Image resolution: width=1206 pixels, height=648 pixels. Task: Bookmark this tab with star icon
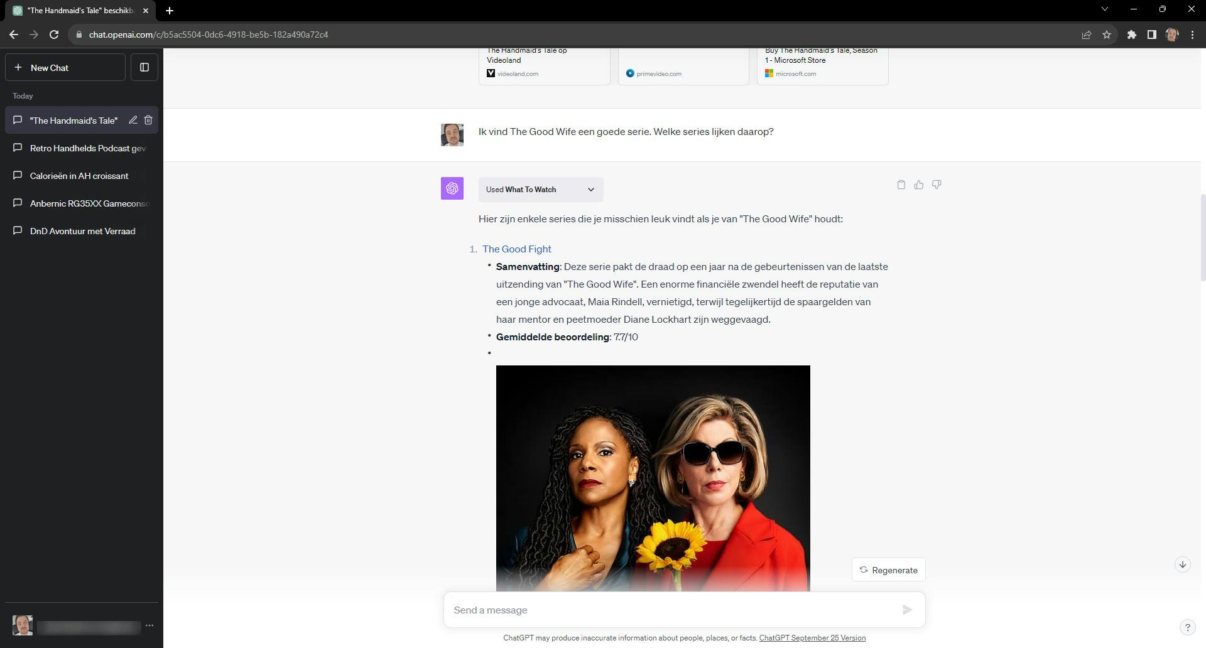tap(1107, 35)
